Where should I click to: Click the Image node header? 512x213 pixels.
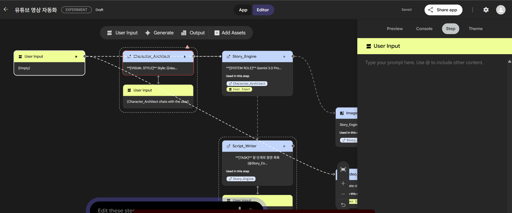click(x=347, y=113)
